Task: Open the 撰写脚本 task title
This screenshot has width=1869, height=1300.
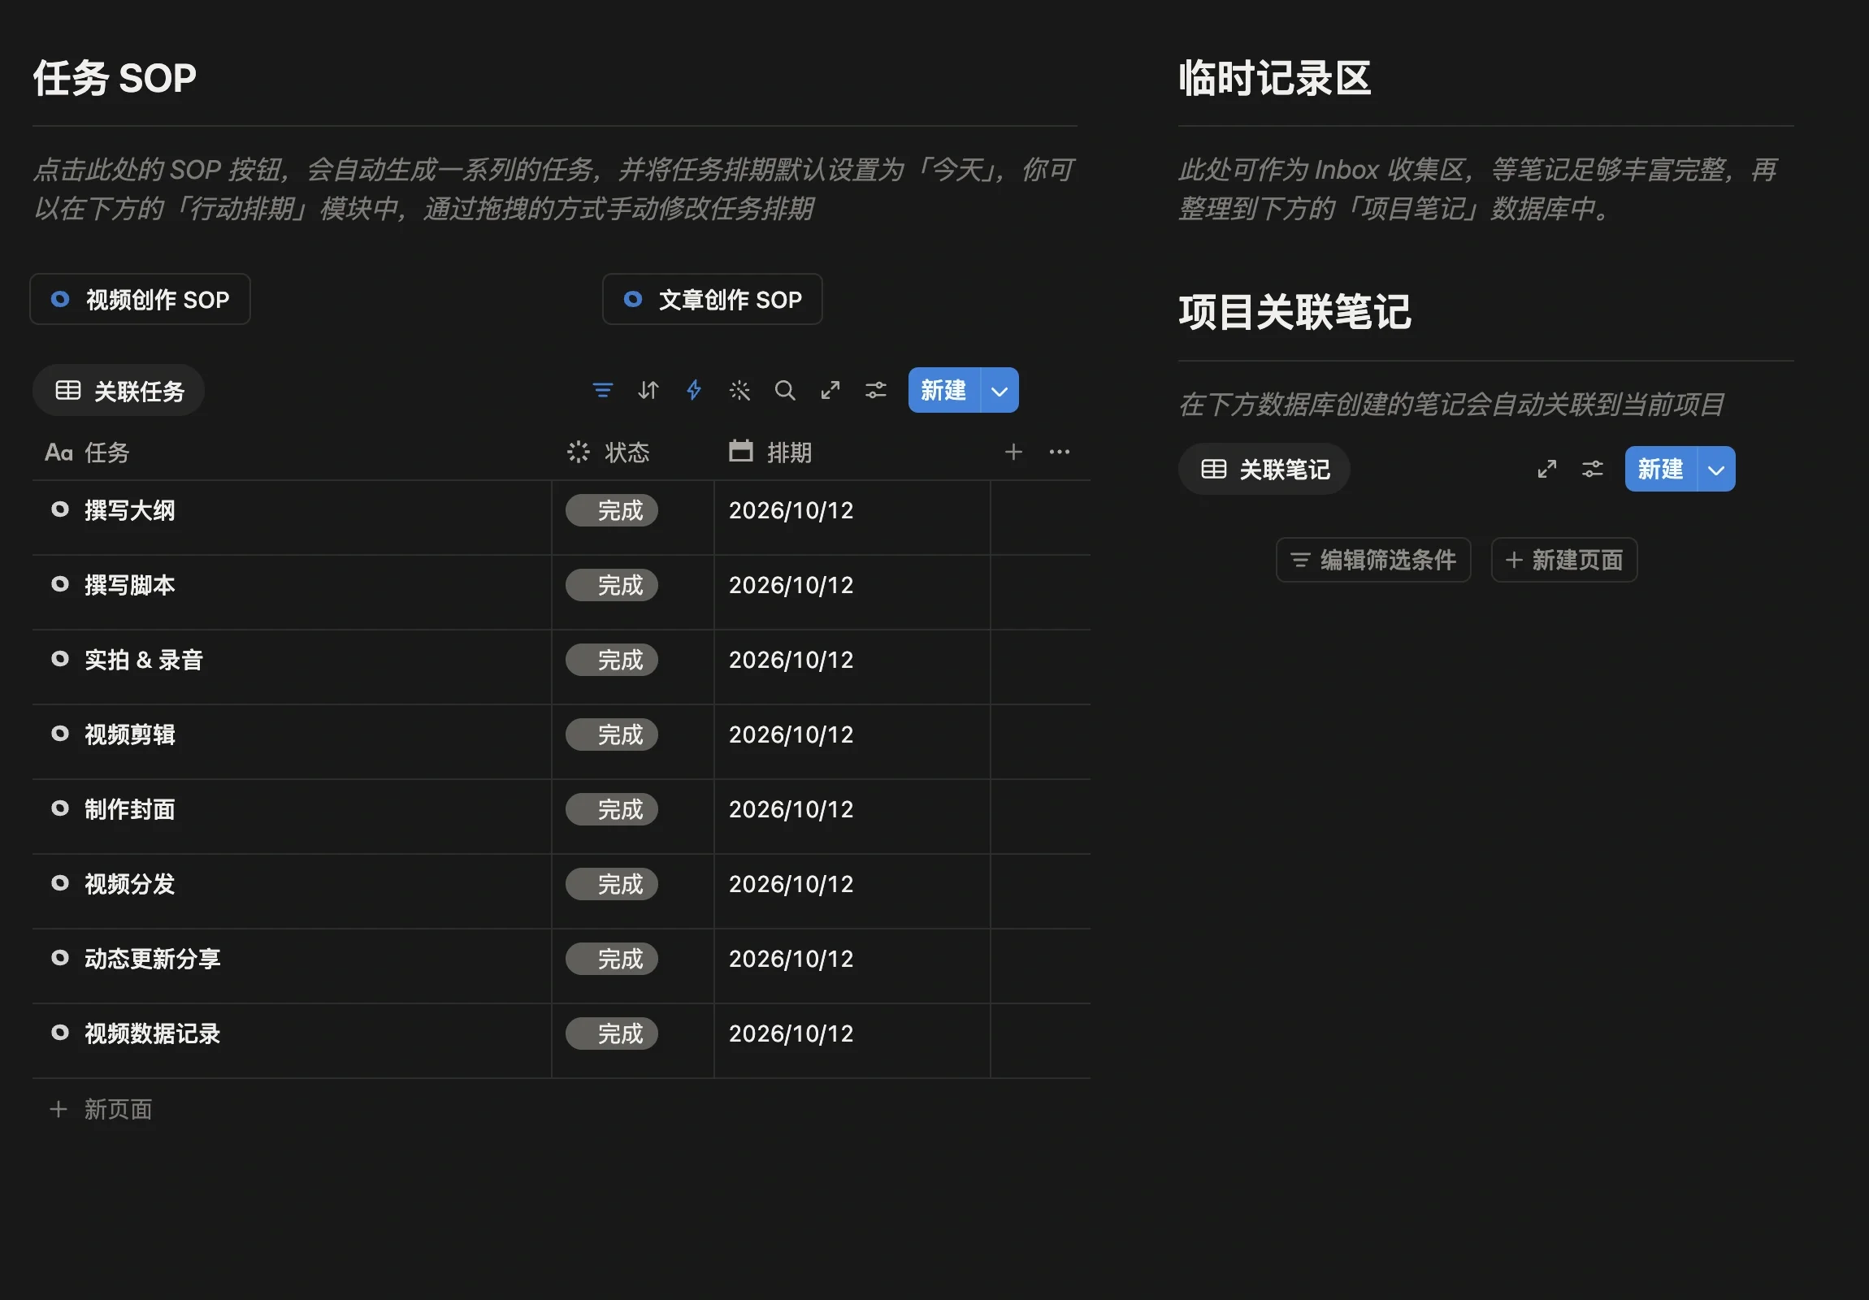Action: [130, 585]
